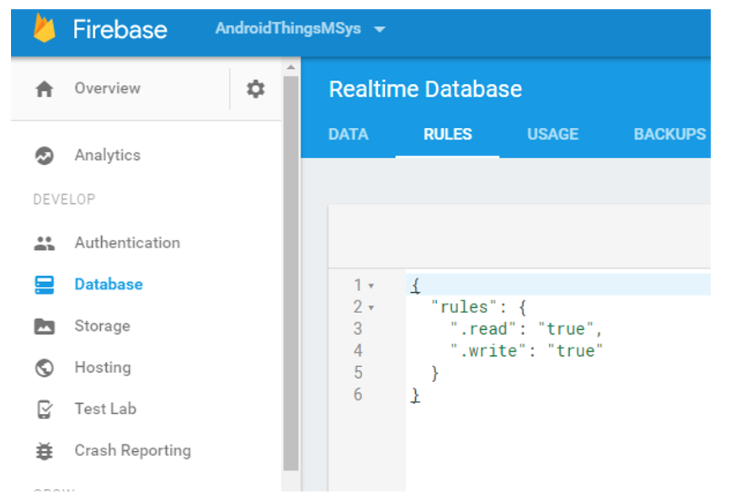Navigate to the Hosting section

103,367
